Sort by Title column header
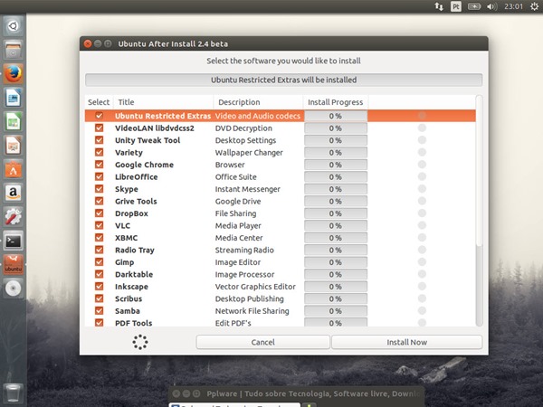Image resolution: width=543 pixels, height=407 pixels. 163,102
